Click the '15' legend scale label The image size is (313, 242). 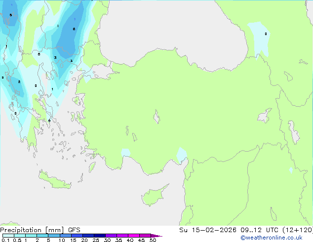click(73, 240)
